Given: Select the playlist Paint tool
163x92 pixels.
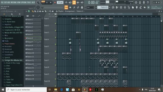Looking at the screenshot, I should [x=35, y=11].
